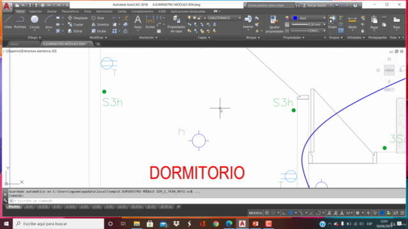
Task: Click the save icon in quick access toolbar
Action: (x=30, y=5)
